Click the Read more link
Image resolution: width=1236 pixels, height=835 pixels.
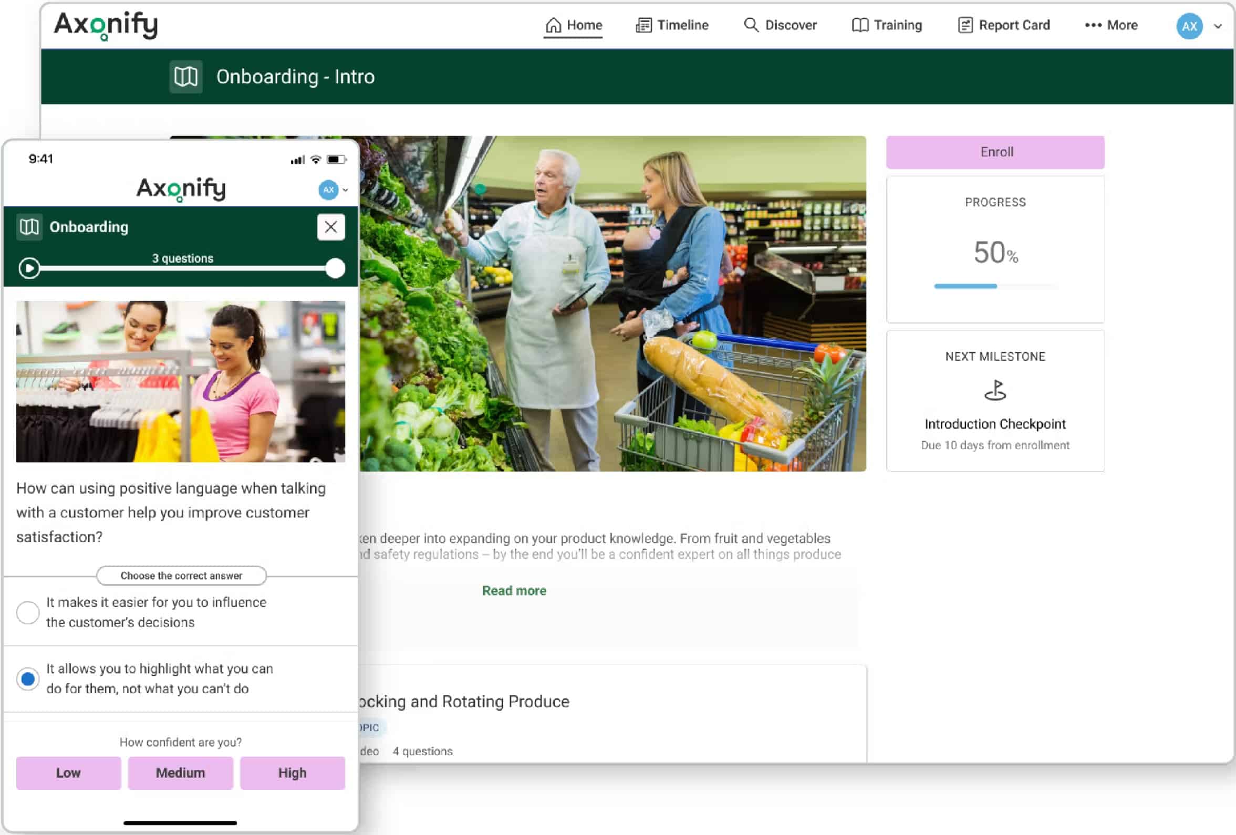click(514, 590)
